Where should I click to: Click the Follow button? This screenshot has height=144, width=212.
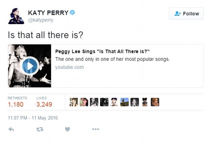coord(186,14)
